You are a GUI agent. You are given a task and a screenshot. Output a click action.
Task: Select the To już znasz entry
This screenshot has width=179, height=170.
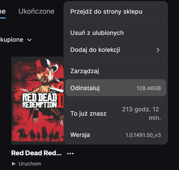point(88,114)
